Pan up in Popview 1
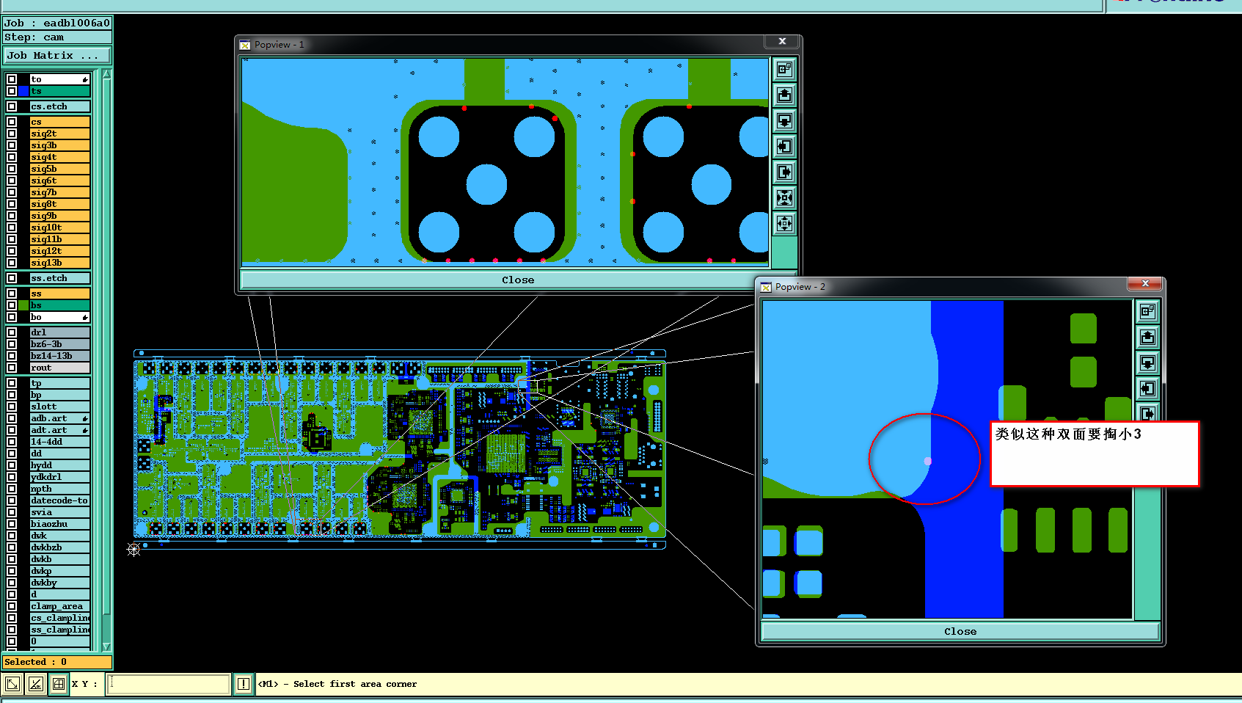1242x703 pixels. pos(784,95)
